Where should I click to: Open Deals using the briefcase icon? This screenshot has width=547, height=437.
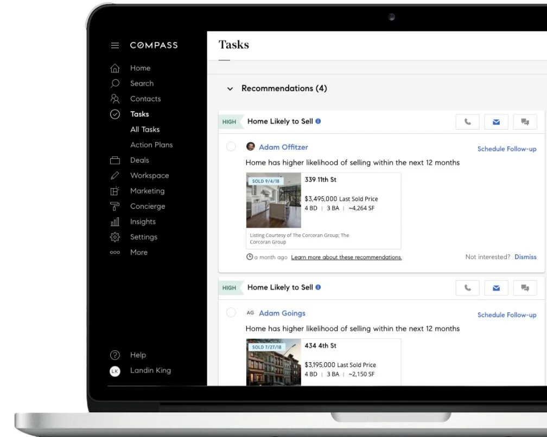[x=115, y=160]
